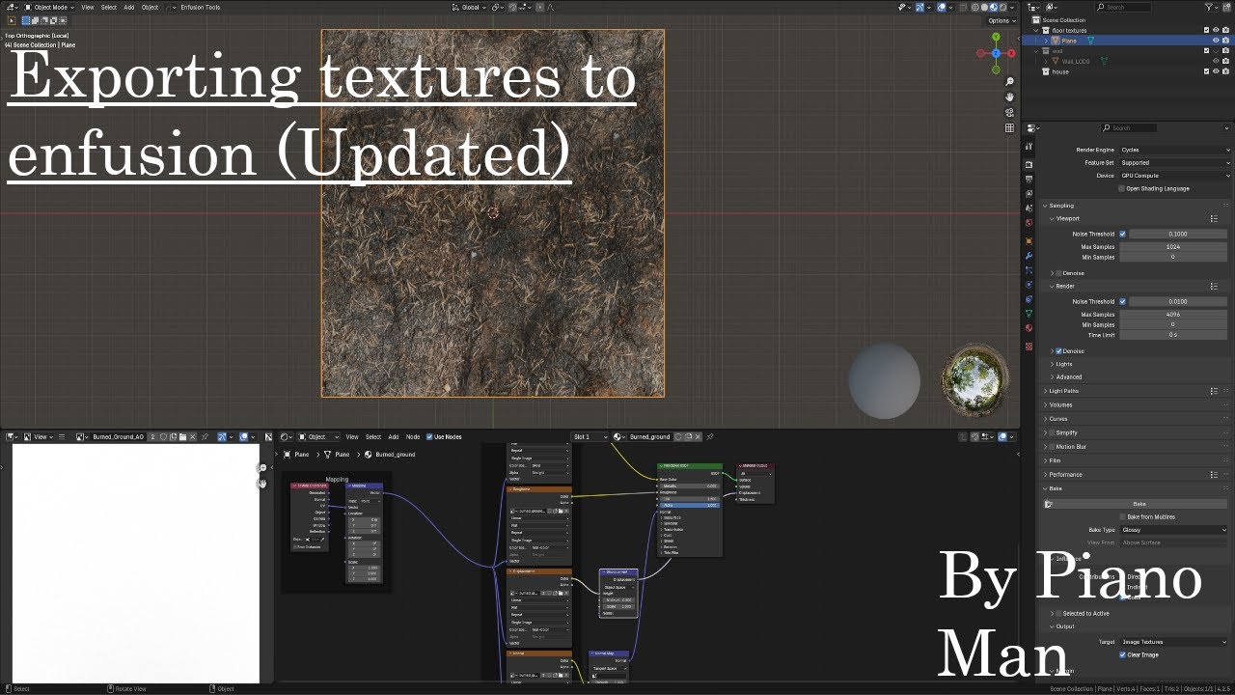Select the house collection in outliner
The height and width of the screenshot is (695, 1235).
(1060, 71)
